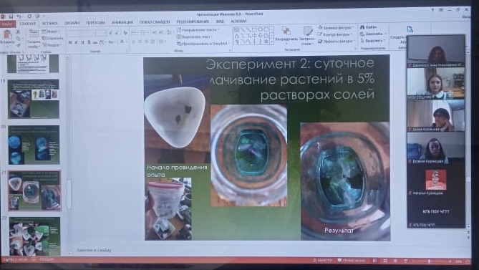Switch to the Вставка ribbon tab
This screenshot has height=270, width=479.
(50, 23)
